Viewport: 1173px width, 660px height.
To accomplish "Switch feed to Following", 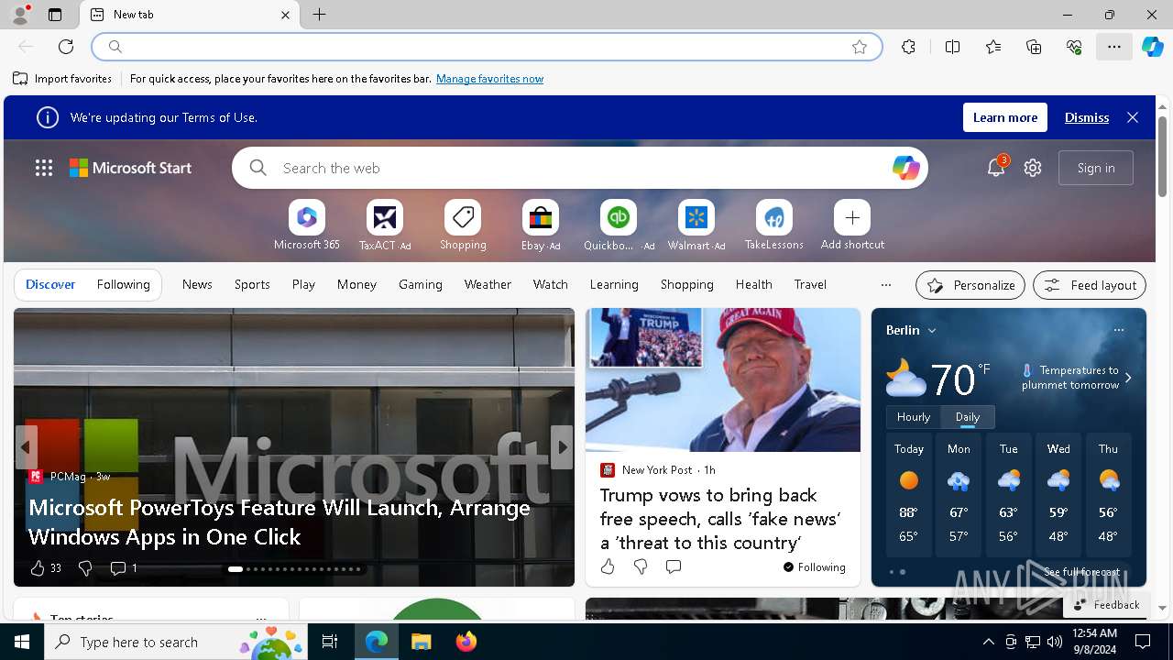I will pos(124,284).
